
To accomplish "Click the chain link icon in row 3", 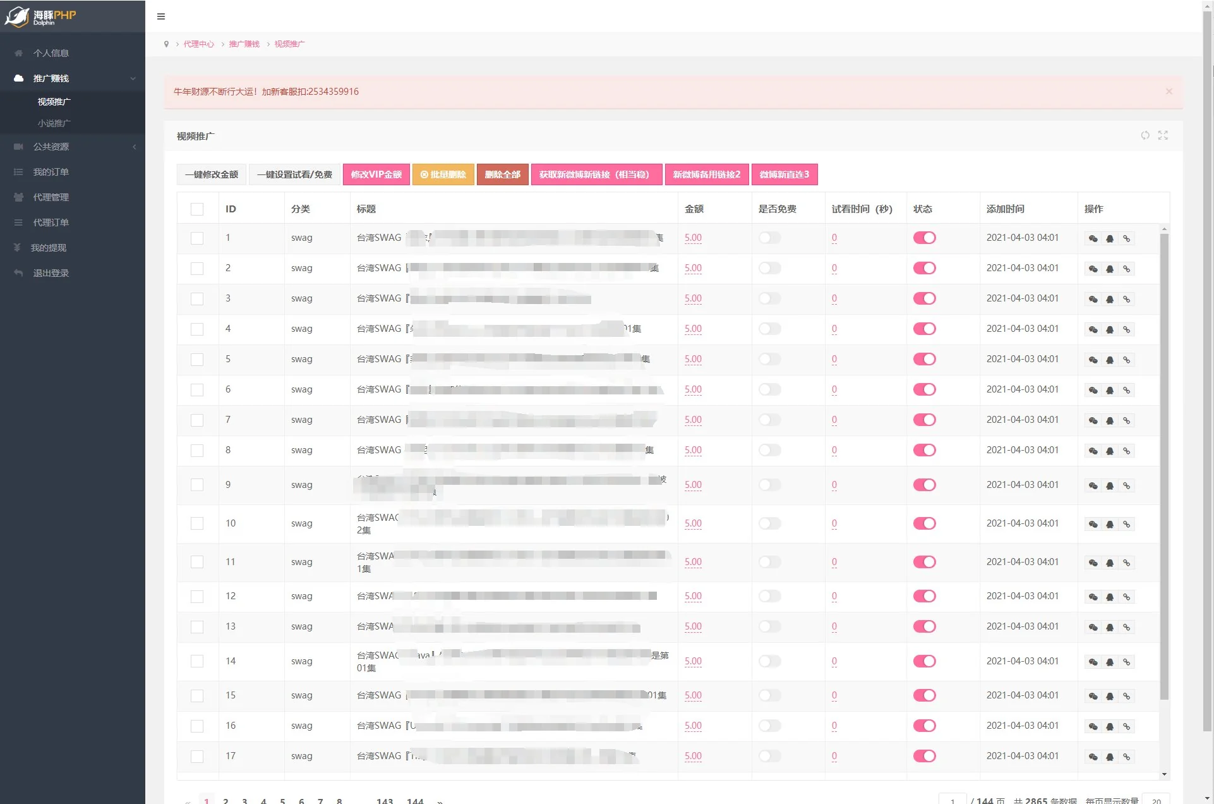I will click(1126, 299).
